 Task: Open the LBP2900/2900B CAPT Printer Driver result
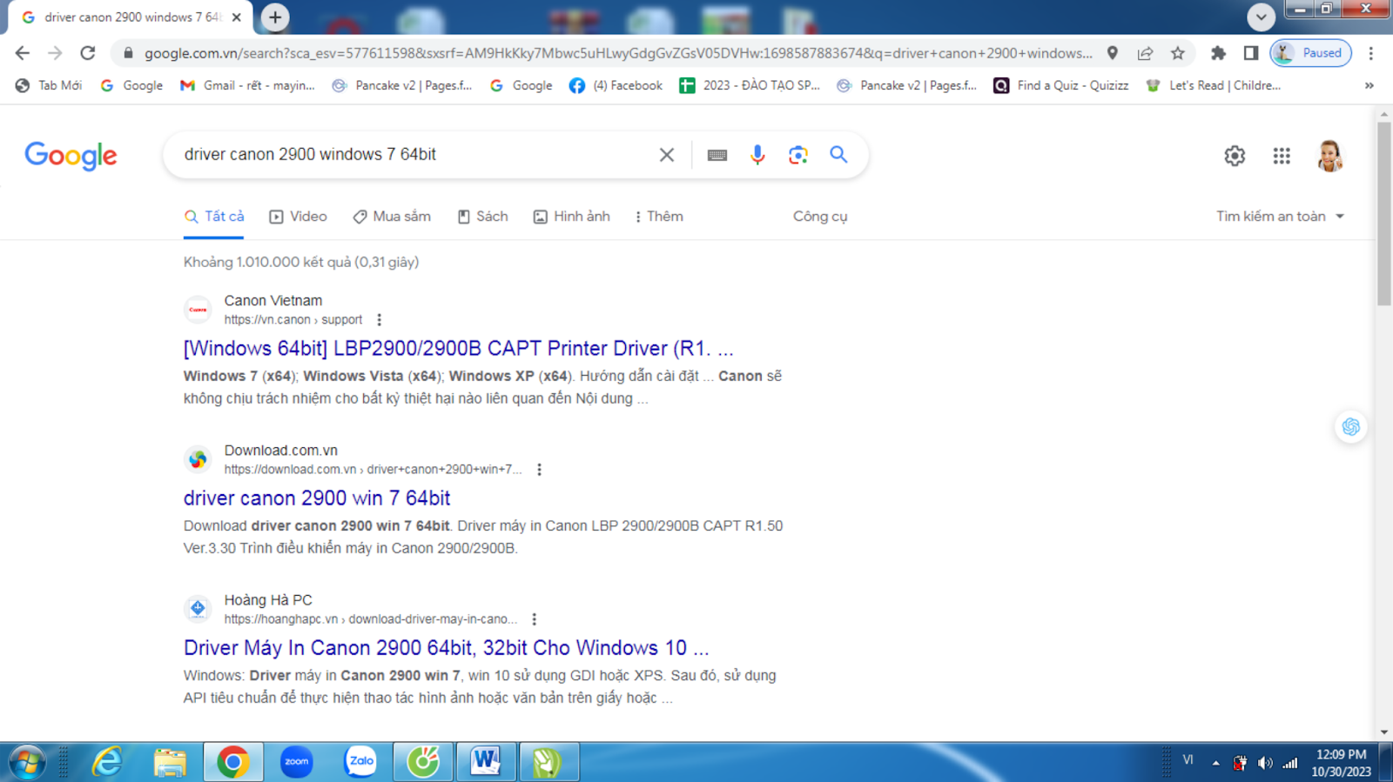459,349
